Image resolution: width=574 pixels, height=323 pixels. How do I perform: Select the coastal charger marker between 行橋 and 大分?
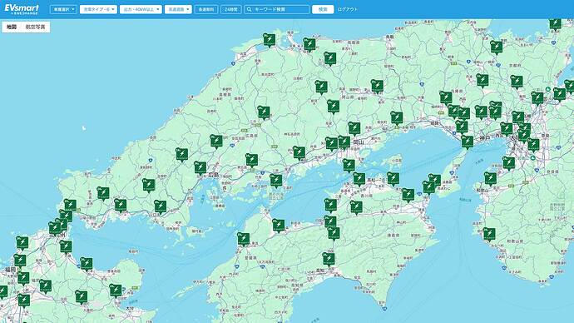click(87, 264)
